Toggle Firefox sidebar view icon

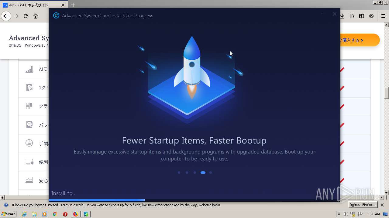click(x=362, y=16)
